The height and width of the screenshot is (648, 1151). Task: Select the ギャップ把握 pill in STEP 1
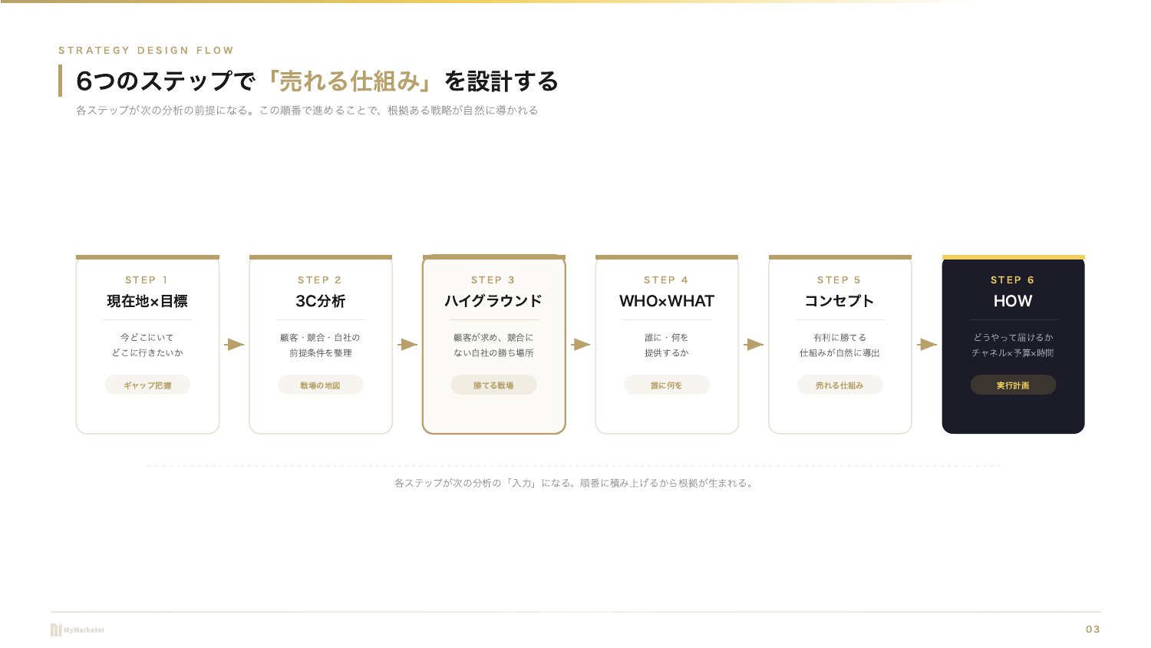click(147, 385)
